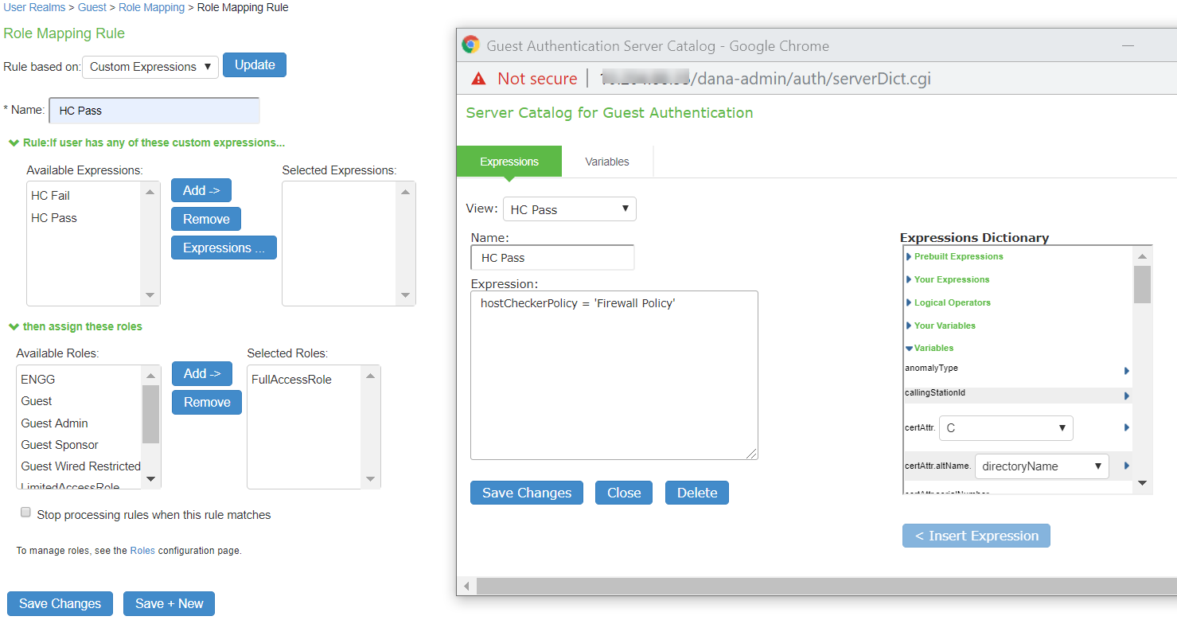
Task: Expand the Prebuilt Expressions section
Action: point(957,256)
